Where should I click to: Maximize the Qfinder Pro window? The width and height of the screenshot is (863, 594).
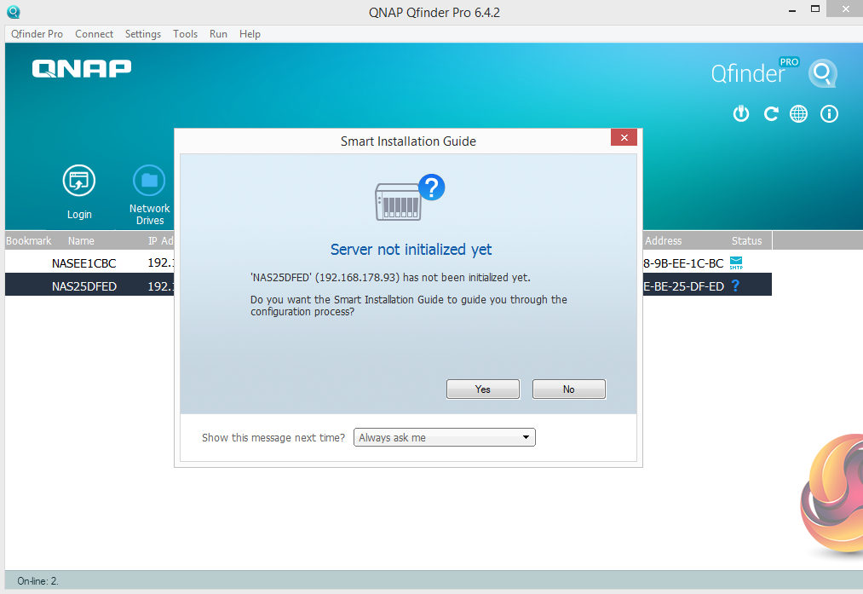pos(815,9)
